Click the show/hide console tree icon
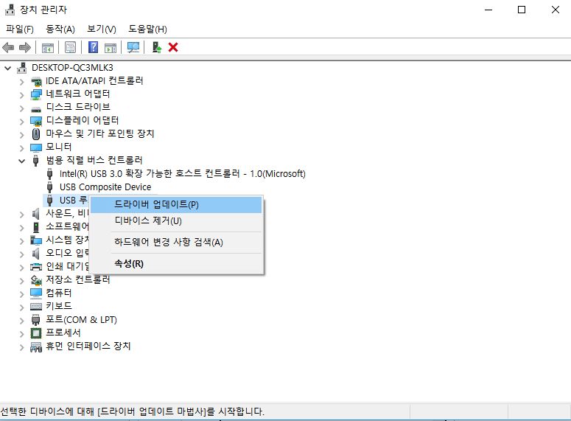Image resolution: width=571 pixels, height=421 pixels. click(48, 47)
